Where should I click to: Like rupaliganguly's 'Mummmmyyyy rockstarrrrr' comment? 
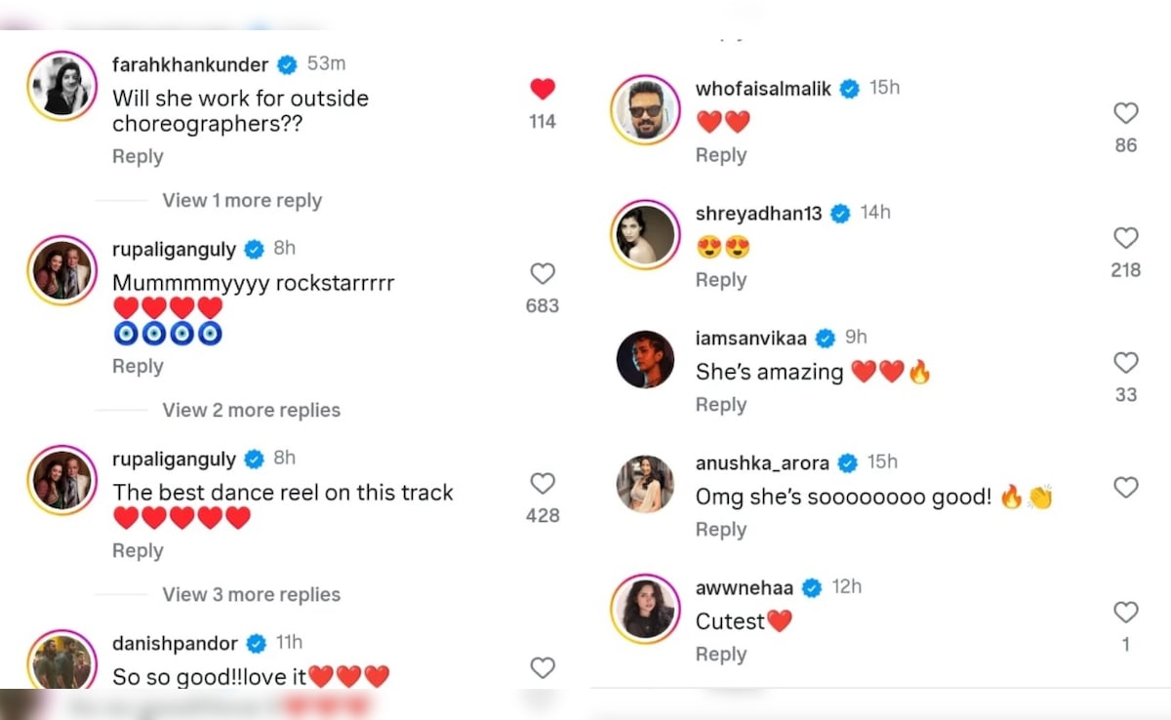(x=543, y=274)
